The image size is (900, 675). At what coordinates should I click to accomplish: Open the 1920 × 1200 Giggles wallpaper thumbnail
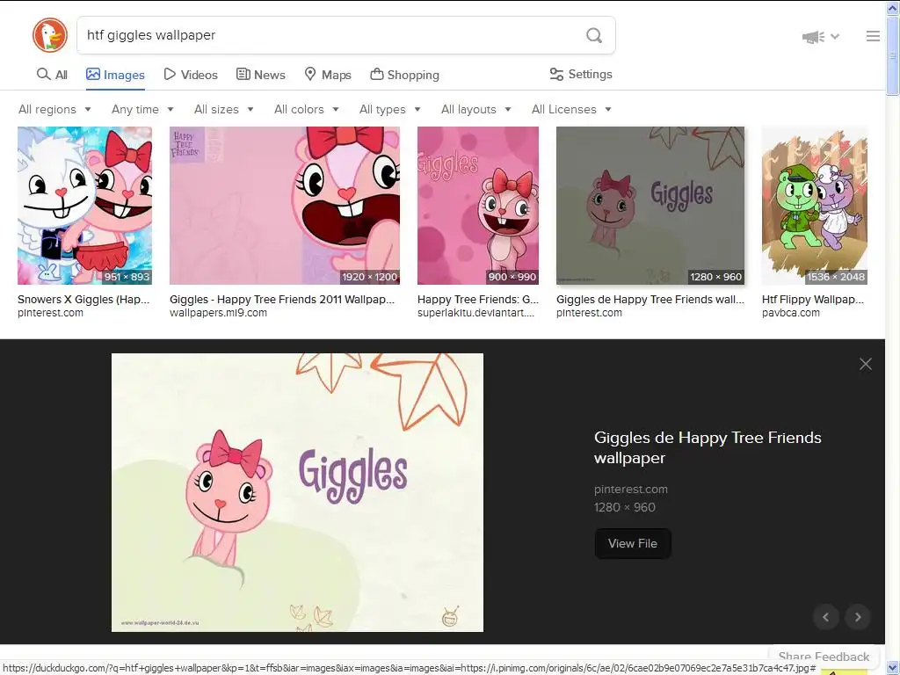(x=285, y=206)
